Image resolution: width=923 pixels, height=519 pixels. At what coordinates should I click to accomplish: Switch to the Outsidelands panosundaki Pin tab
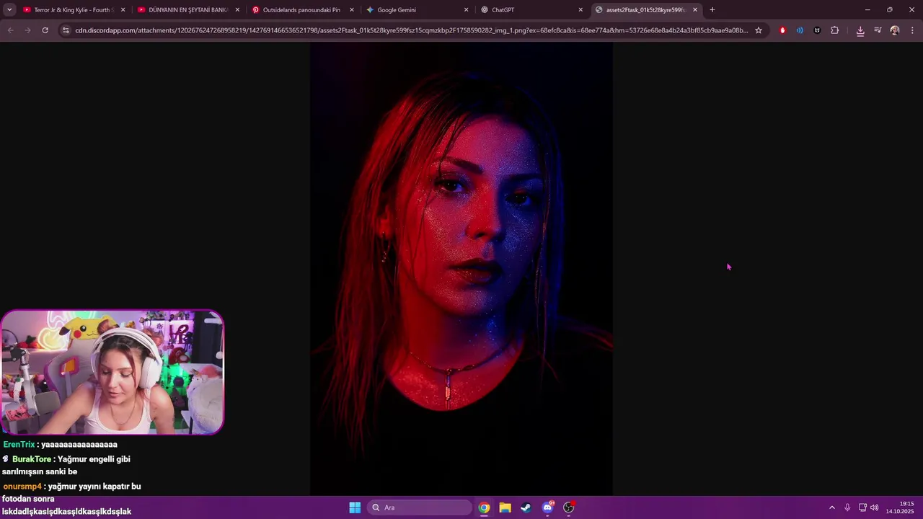pyautogui.click(x=302, y=10)
